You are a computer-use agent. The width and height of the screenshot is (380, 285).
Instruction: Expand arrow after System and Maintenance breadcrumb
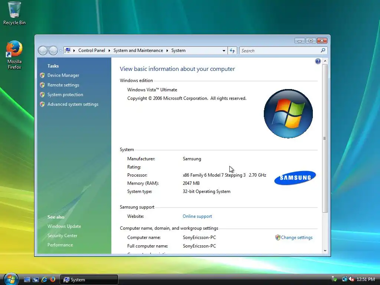[167, 50]
